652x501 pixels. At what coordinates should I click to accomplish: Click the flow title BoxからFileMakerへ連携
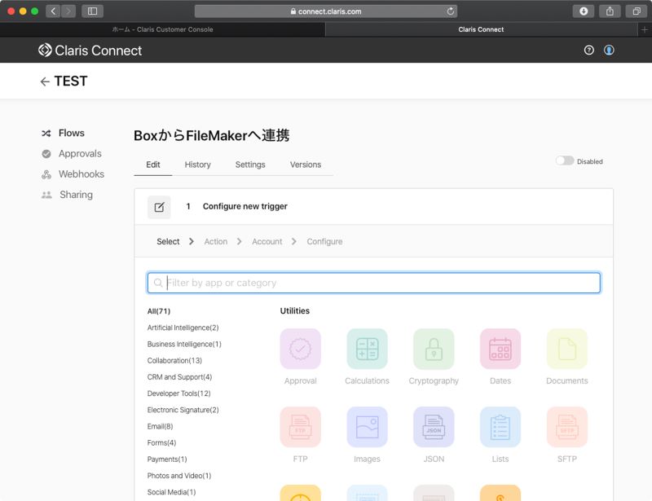pos(211,135)
